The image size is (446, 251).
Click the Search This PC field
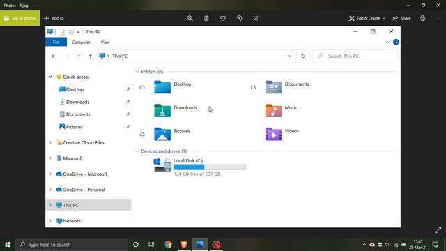pos(355,56)
